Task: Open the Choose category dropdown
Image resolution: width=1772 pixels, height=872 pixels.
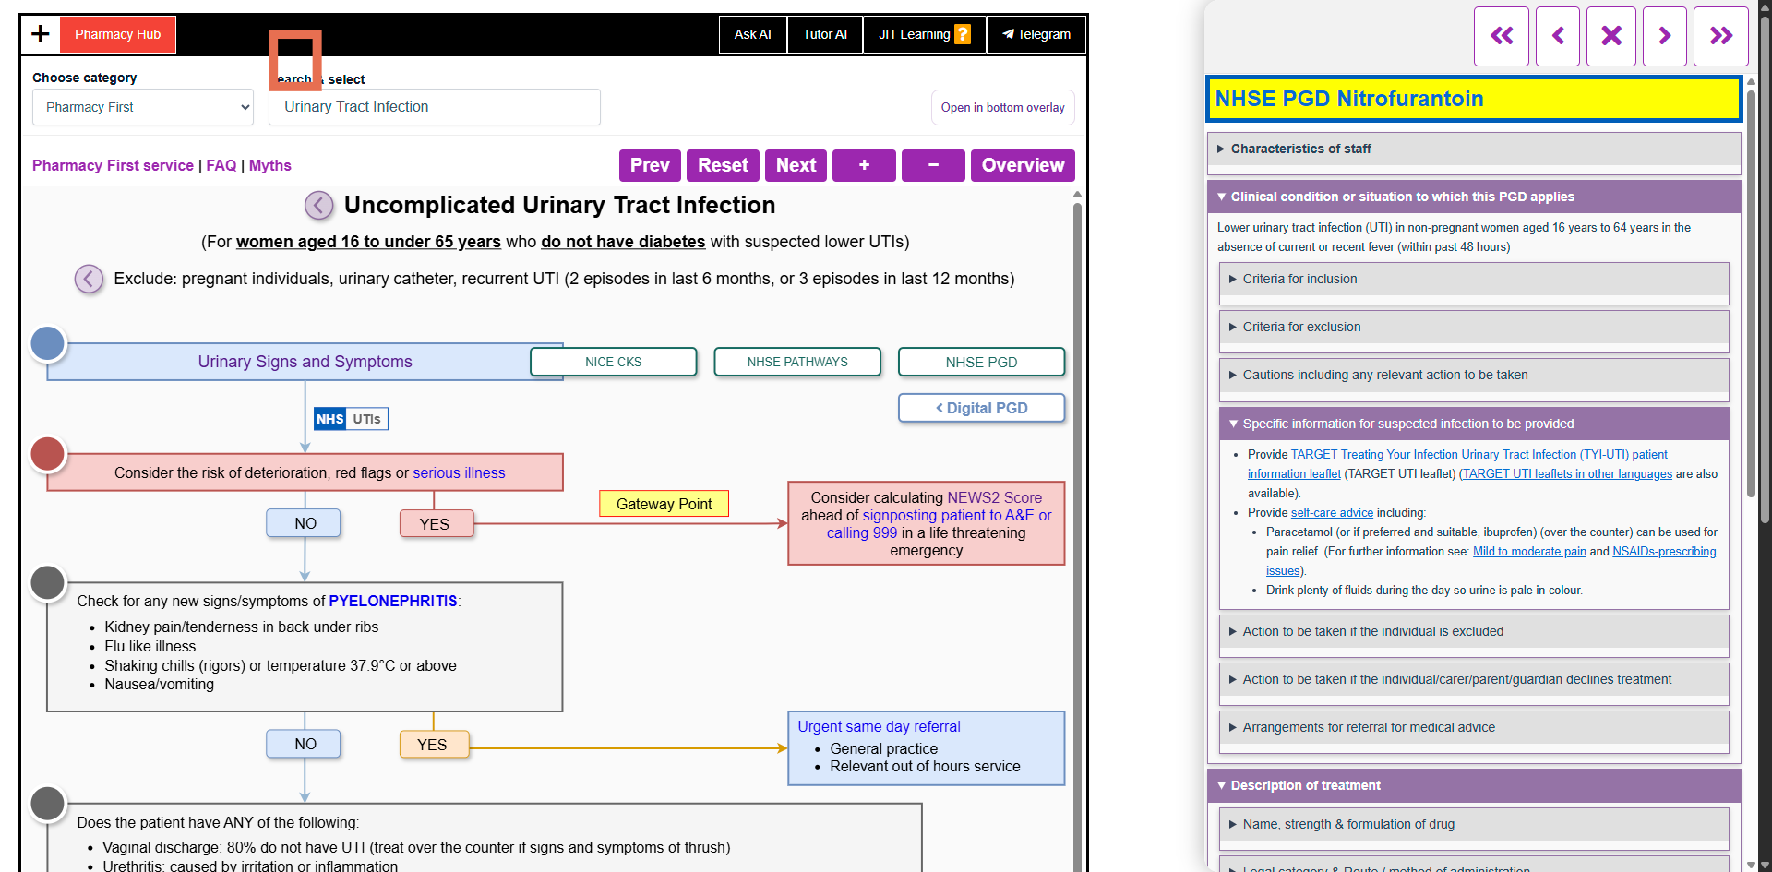Action: (x=142, y=107)
